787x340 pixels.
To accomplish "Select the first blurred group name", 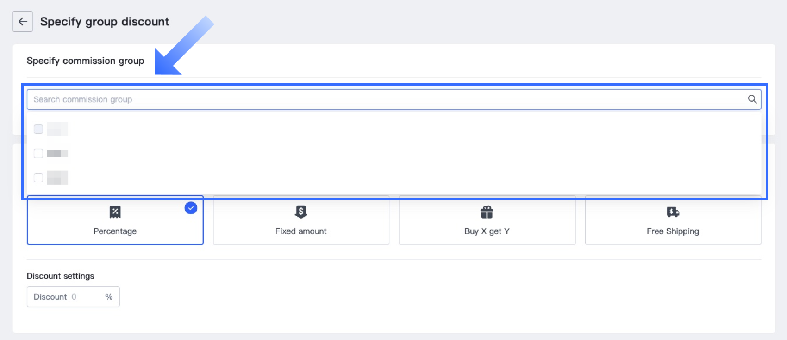I will point(57,129).
